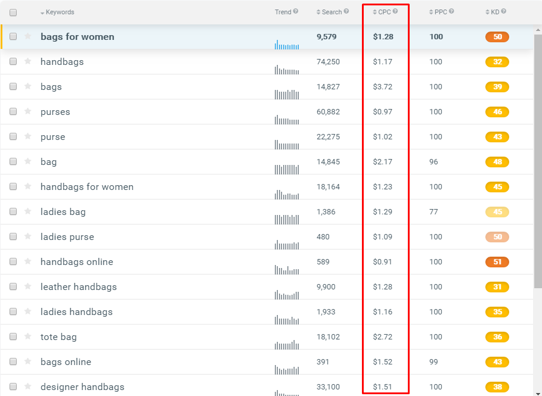Image resolution: width=542 pixels, height=396 pixels.
Task: Open CPC column help icon
Action: coord(395,11)
